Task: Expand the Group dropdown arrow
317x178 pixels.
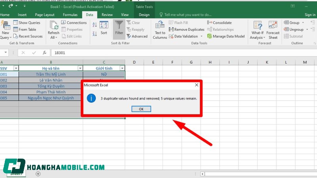Action: [x=303, y=23]
